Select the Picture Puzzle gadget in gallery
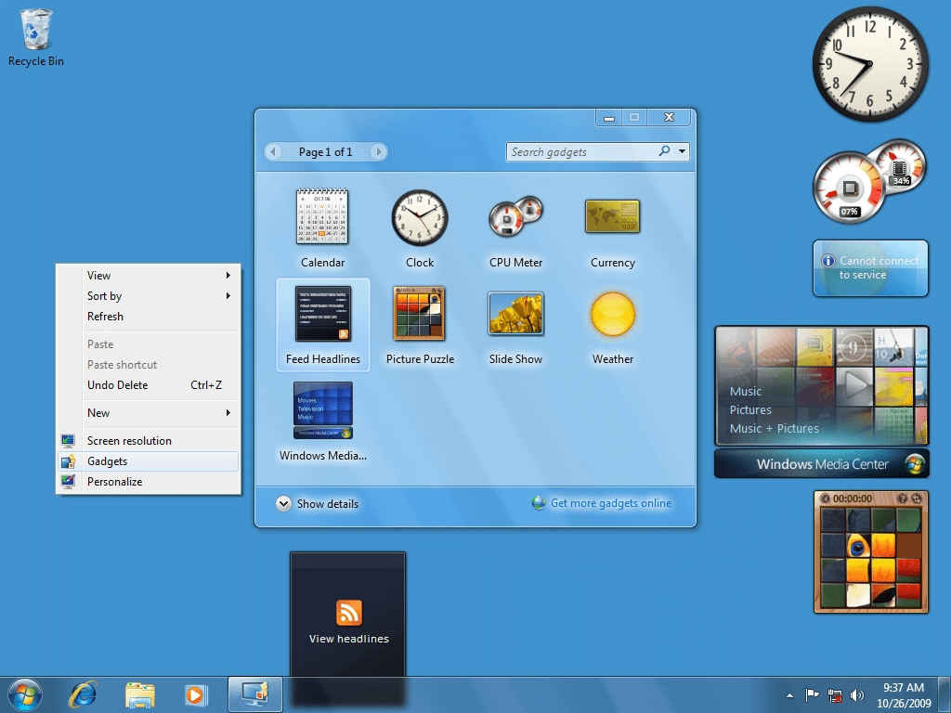This screenshot has width=951, height=713. pos(420,325)
